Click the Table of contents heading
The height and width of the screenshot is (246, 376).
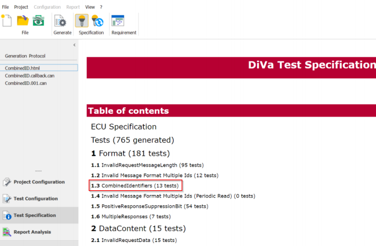click(x=128, y=111)
